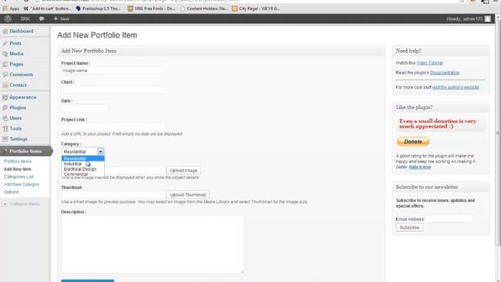Click the admin123 avatar icon
This screenshot has height=282, width=501.
pyautogui.click(x=488, y=19)
